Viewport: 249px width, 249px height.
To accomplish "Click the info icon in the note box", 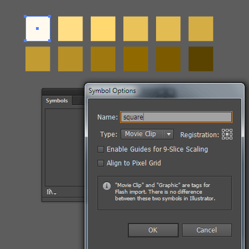I will pos(107,186).
